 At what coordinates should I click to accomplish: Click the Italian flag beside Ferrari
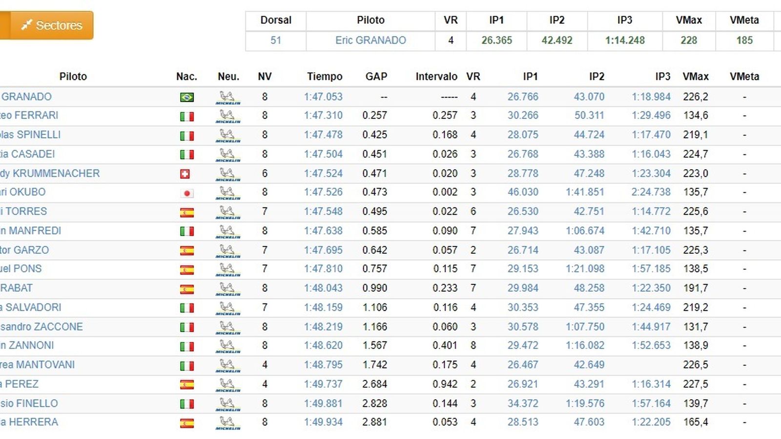tap(186, 117)
